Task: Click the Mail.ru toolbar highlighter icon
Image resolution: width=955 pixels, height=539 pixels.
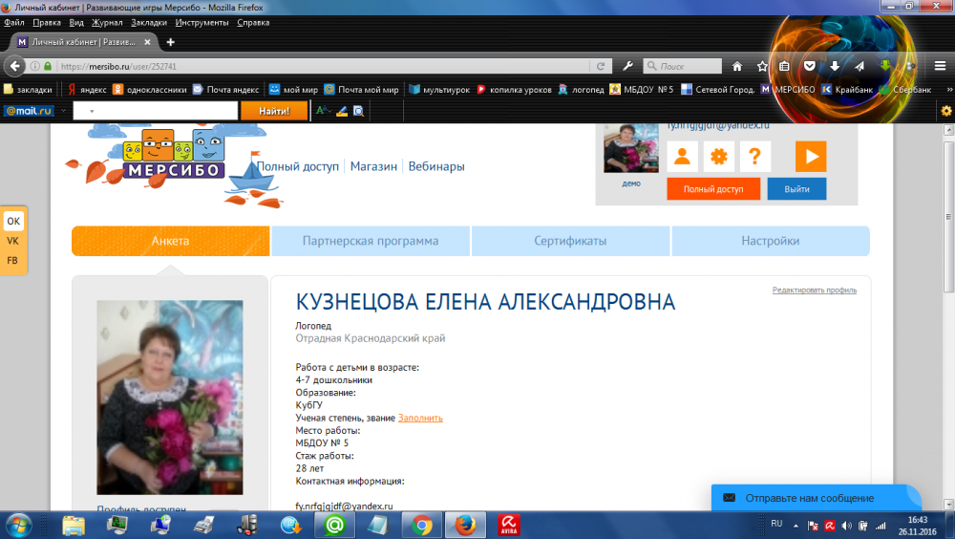Action: pyautogui.click(x=342, y=111)
